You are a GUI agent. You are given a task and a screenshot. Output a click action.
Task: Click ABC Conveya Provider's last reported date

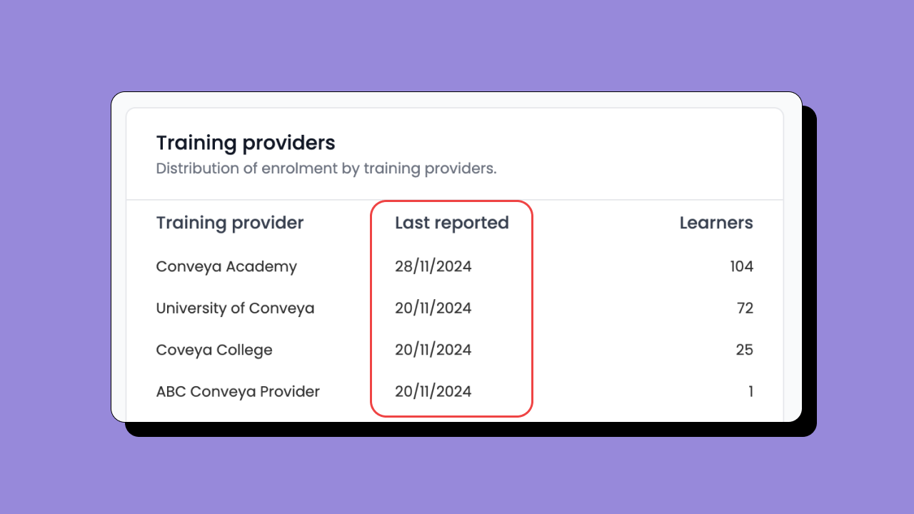click(x=433, y=392)
